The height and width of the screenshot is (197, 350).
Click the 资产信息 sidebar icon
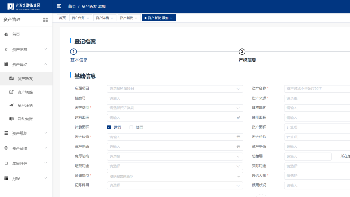(x=6, y=49)
